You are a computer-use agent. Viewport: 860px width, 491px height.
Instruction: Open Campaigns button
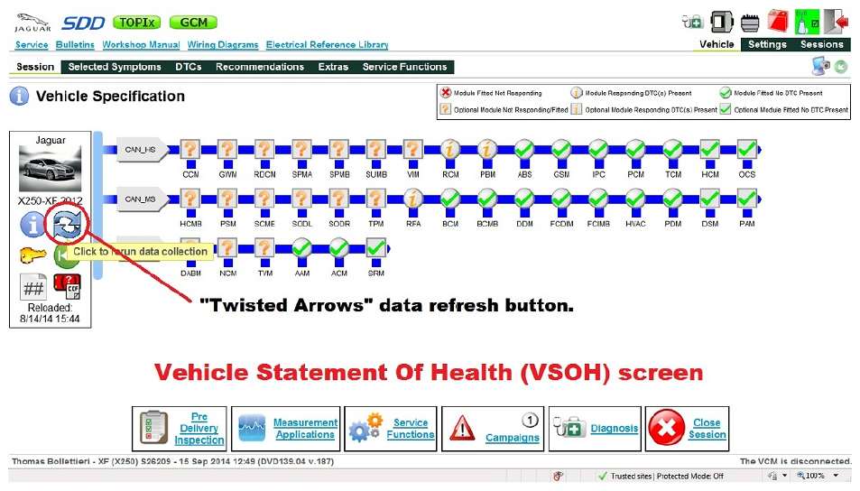493,429
